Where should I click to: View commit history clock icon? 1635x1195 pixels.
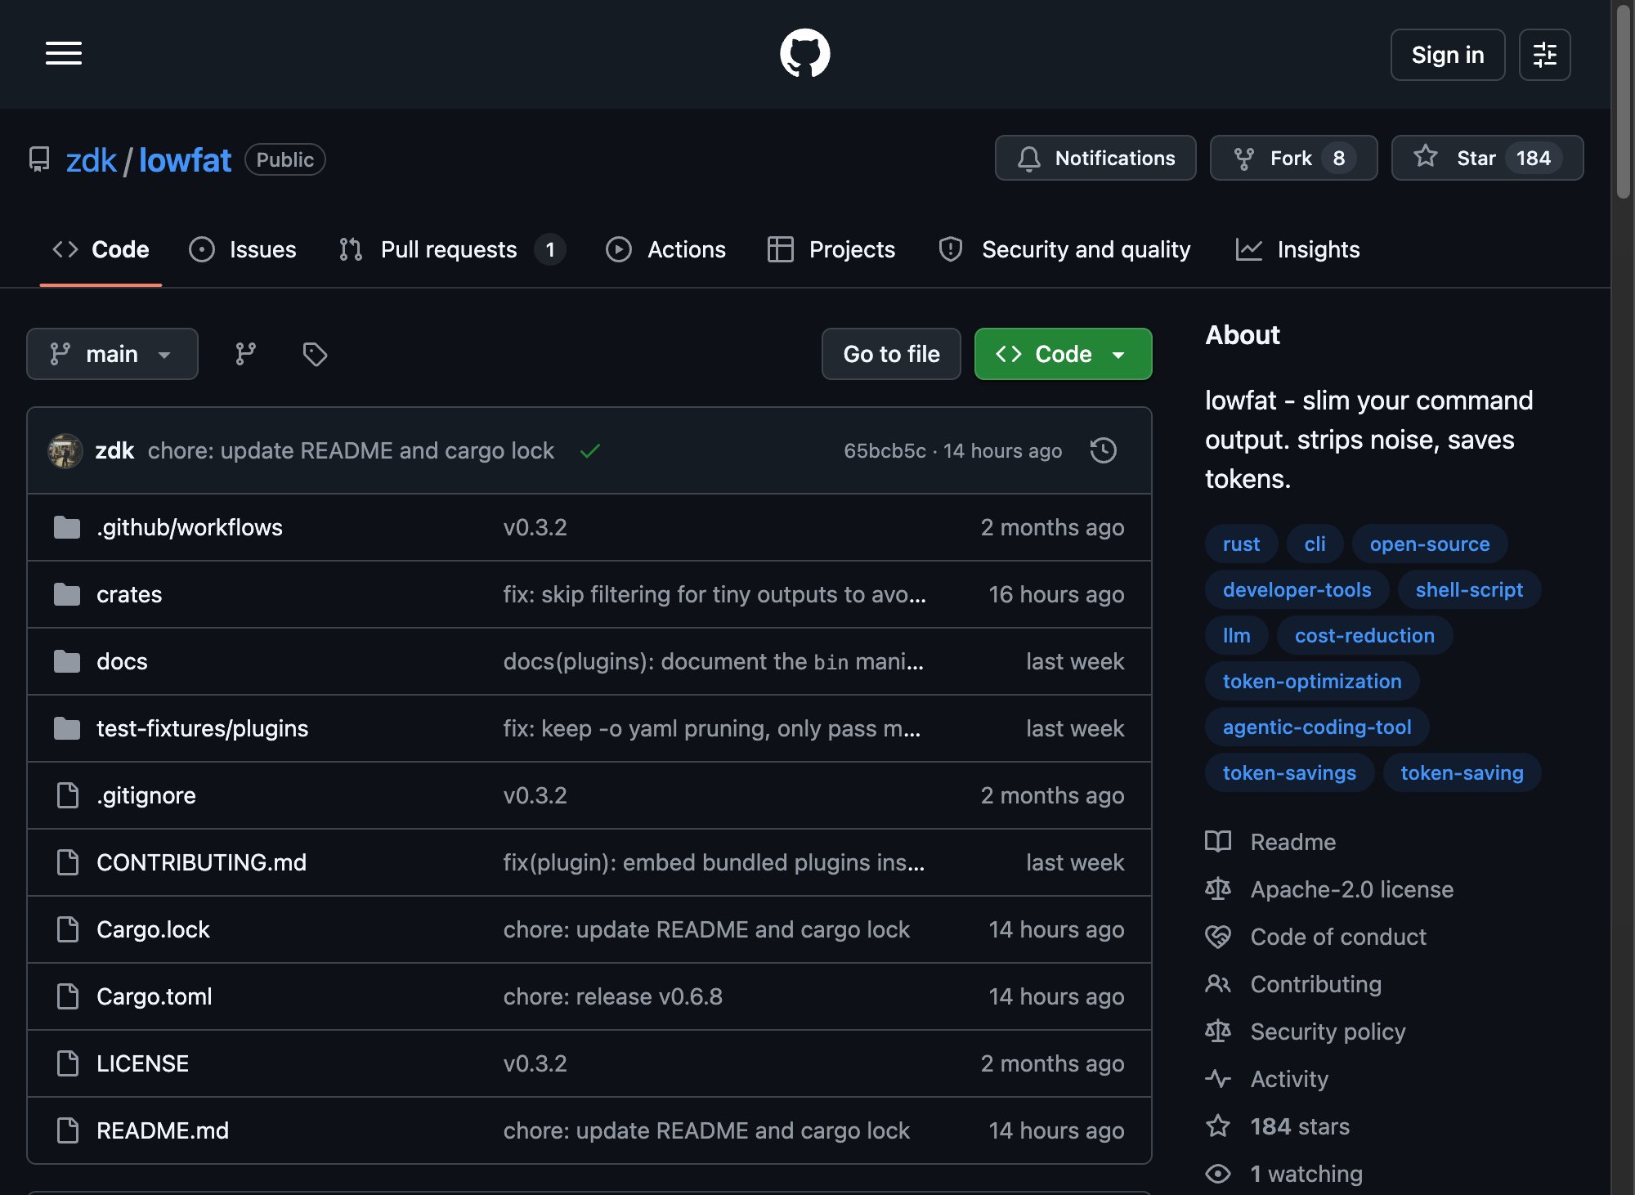(1104, 450)
